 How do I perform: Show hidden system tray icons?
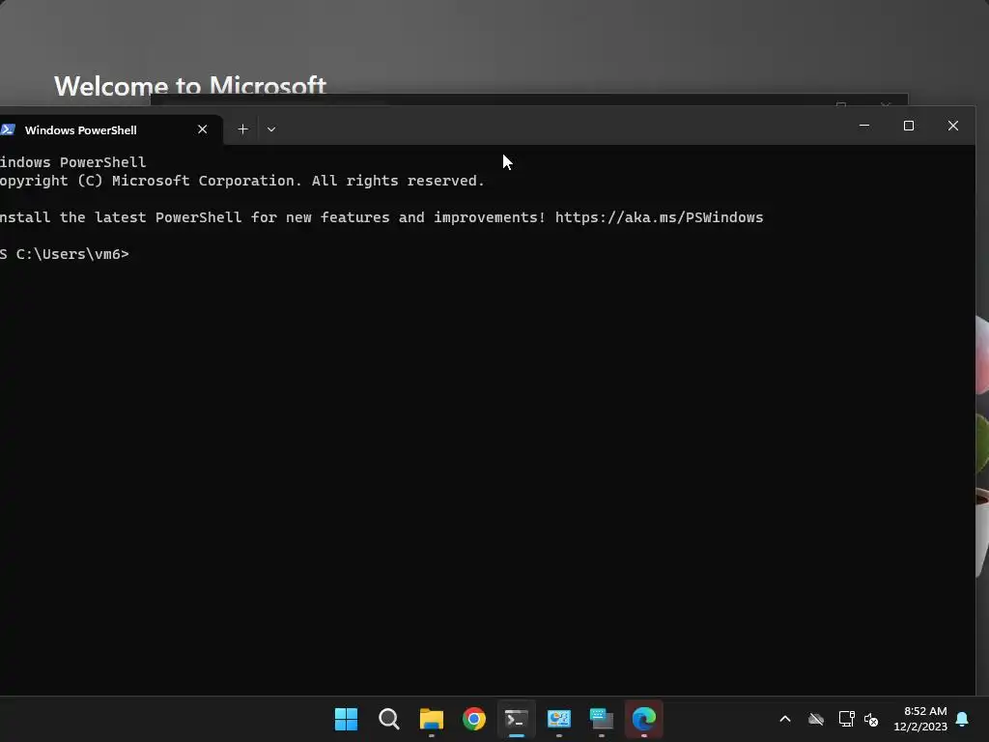[x=785, y=719]
